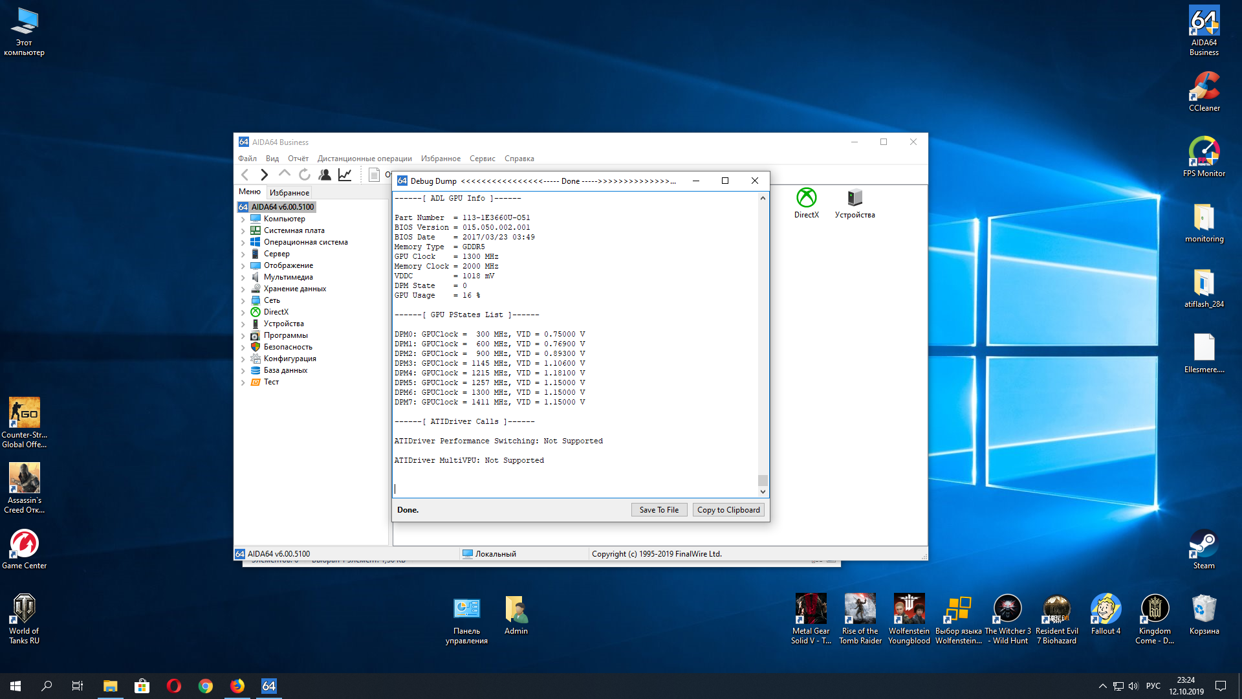Open the Сервис menu

482,159
